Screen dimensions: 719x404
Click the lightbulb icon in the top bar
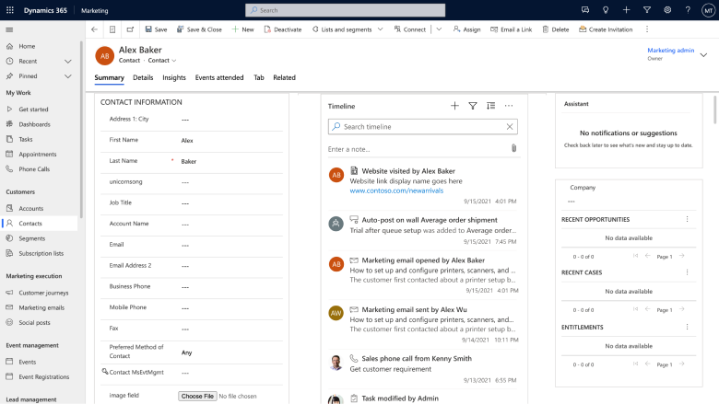click(x=606, y=10)
